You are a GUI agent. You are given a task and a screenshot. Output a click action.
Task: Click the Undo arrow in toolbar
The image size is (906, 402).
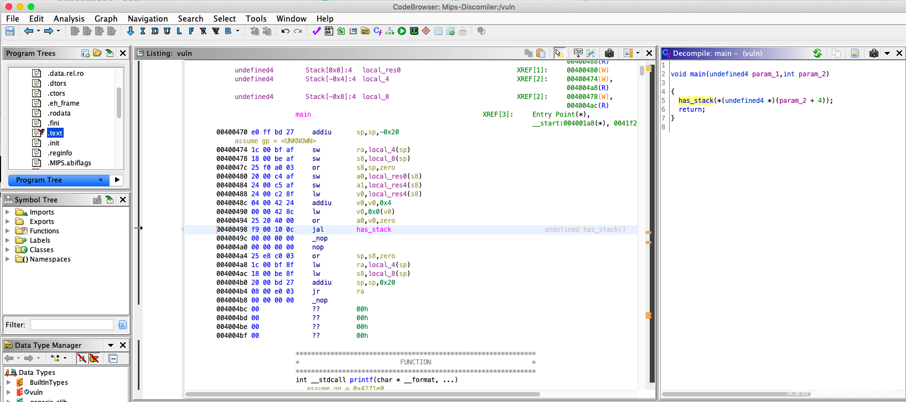pyautogui.click(x=285, y=32)
